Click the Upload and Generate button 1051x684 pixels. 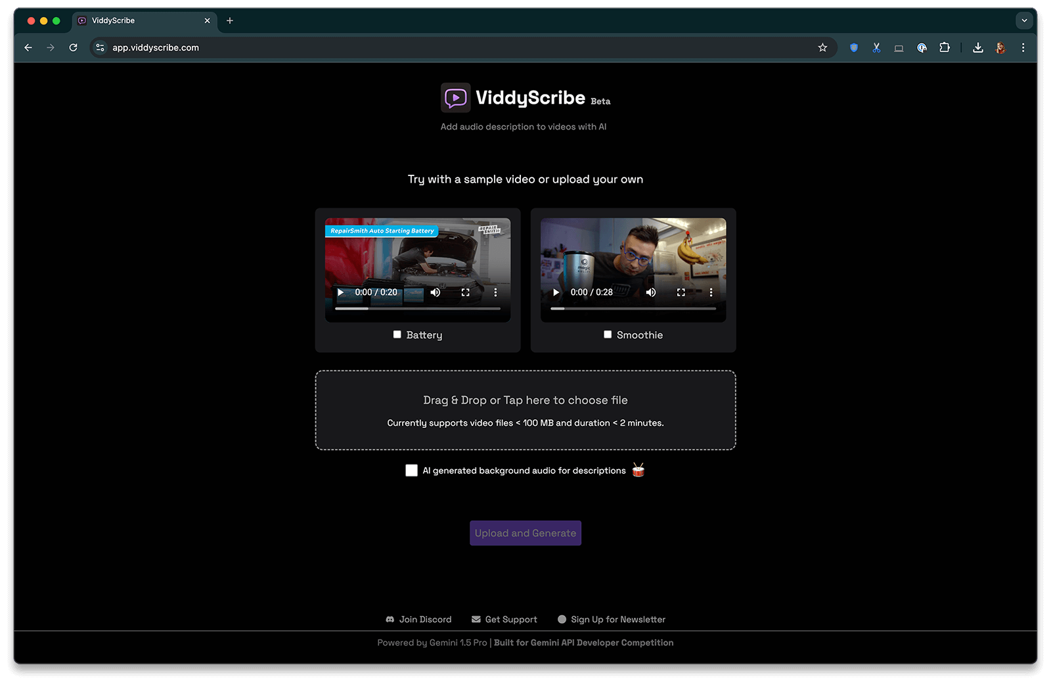525,533
